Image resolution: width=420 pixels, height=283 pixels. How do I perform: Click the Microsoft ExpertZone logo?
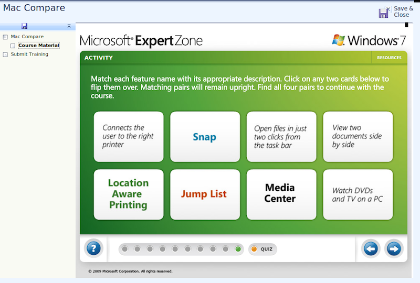click(141, 41)
